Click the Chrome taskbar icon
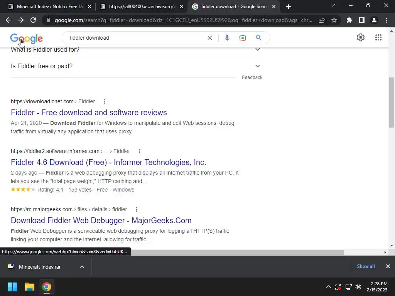395x296 pixels. pos(47,287)
